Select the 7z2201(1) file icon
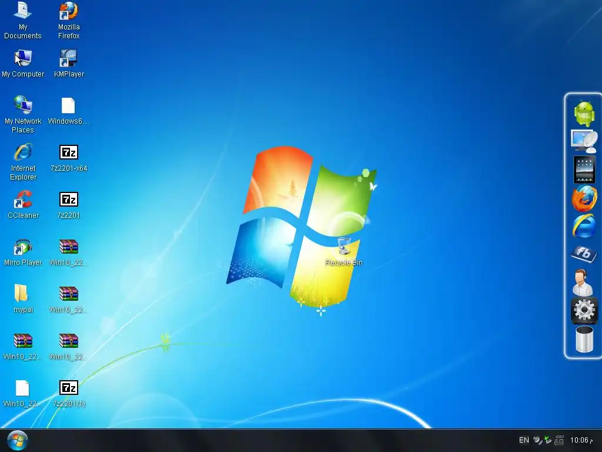 click(69, 393)
